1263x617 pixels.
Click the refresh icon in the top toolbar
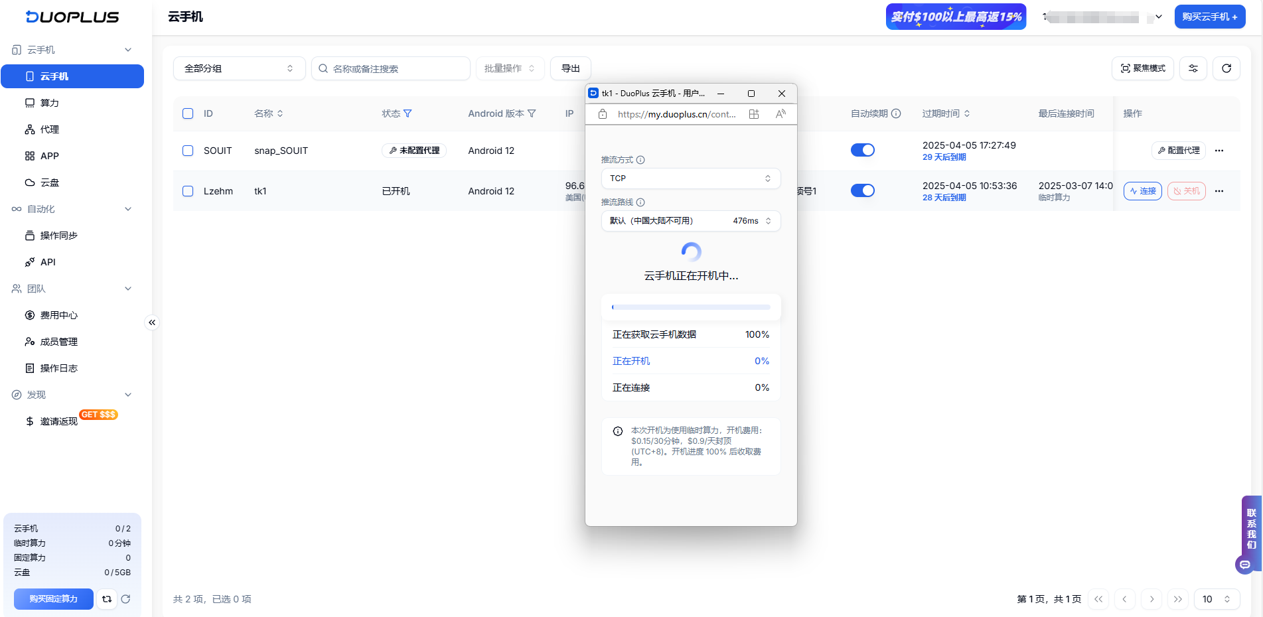click(x=1226, y=68)
